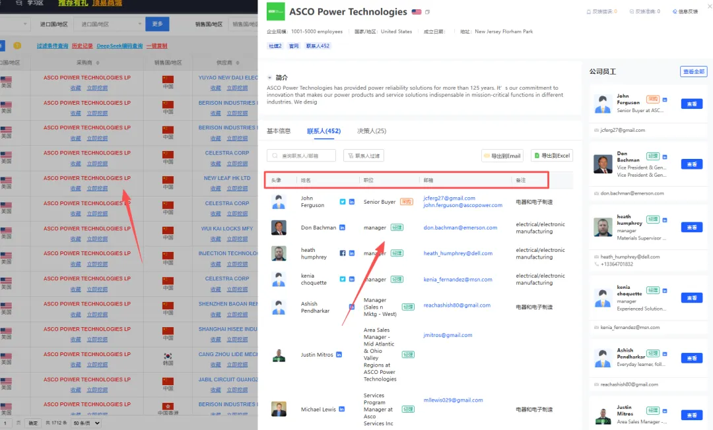Open Justin Mitros's LinkedIn icon in contacts table
The image size is (713, 430).
coord(339,355)
